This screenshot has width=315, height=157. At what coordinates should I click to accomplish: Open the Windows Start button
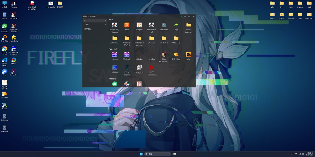[141, 154]
